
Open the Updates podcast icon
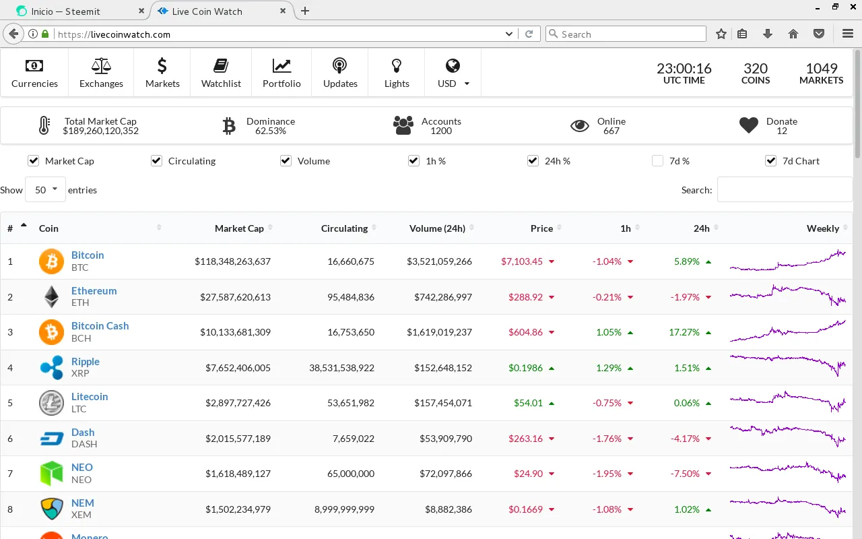point(340,65)
